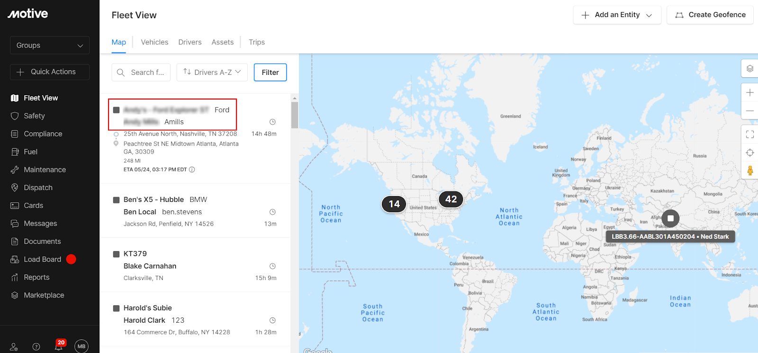Click the vehicle list scrollbar
The width and height of the screenshot is (758, 353).
(x=295, y=115)
